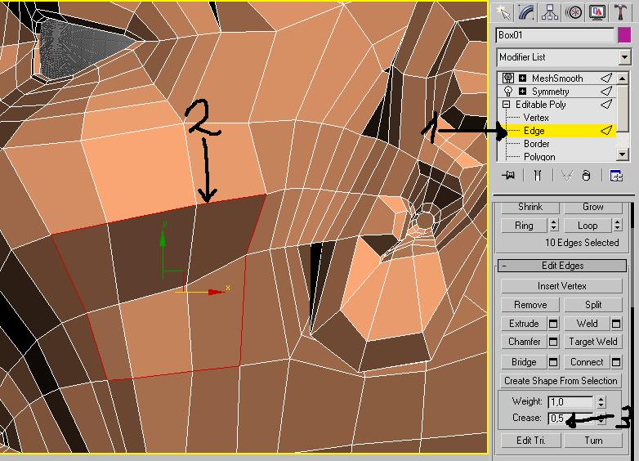Open Extrude settings box icon
Image resolution: width=639 pixels, height=461 pixels.
[553, 324]
